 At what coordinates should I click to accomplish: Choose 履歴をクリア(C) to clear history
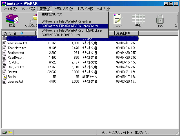pos(73,14)
